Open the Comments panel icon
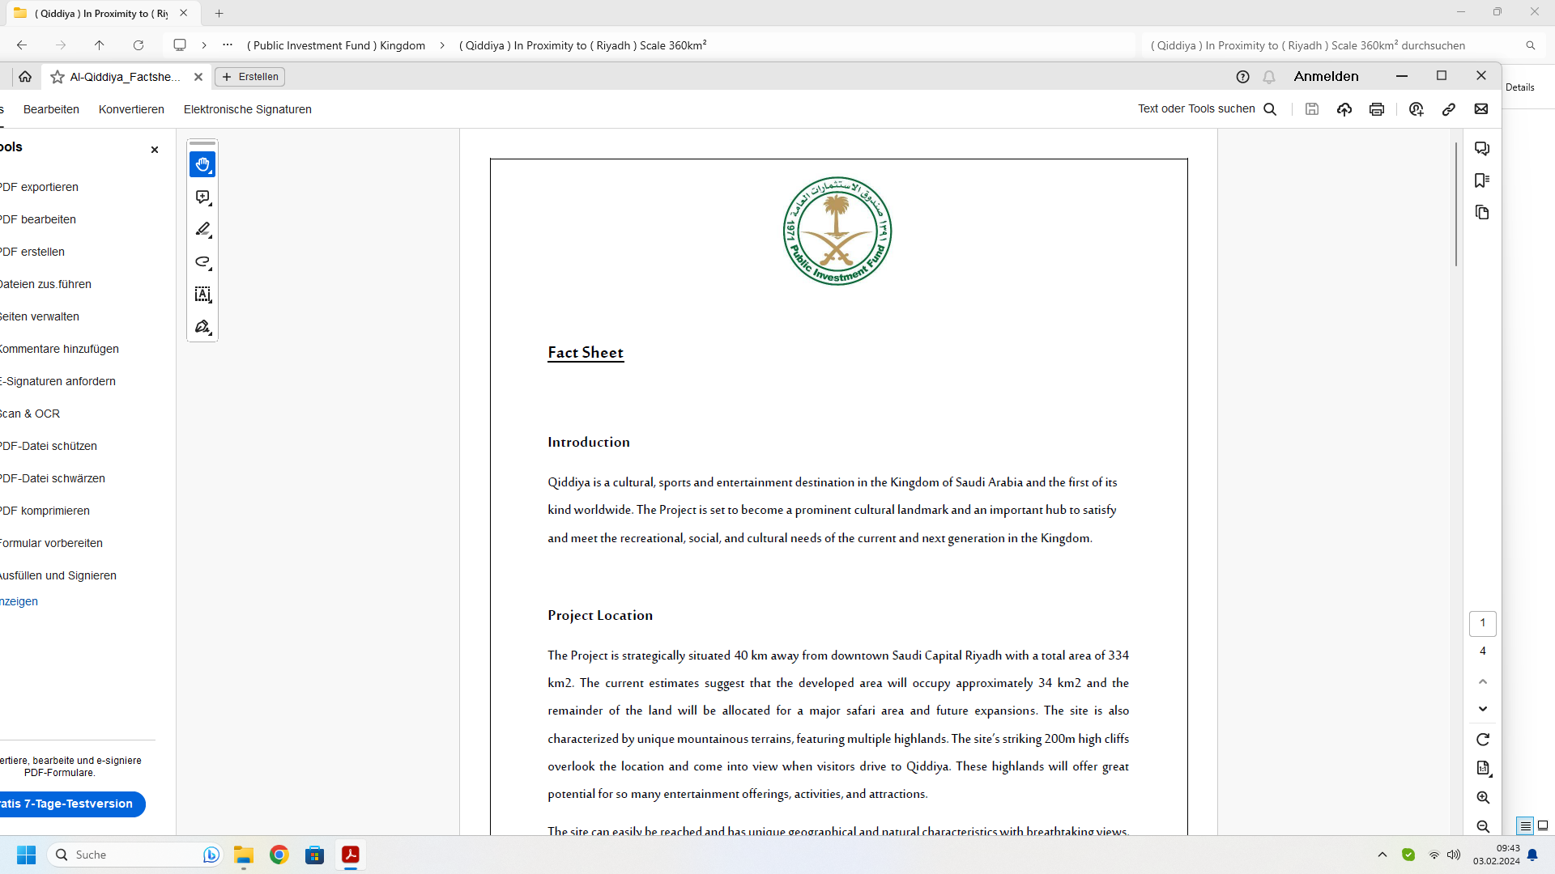Viewport: 1555px width, 874px height. 1482,149
